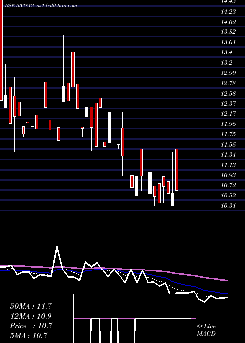Click the 12.58 price axis label

pyautogui.click(x=228, y=94)
